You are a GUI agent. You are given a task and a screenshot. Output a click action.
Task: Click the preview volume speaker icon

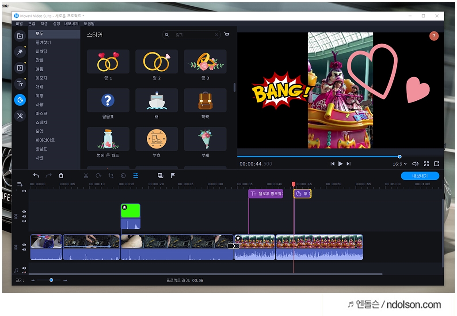[415, 164]
